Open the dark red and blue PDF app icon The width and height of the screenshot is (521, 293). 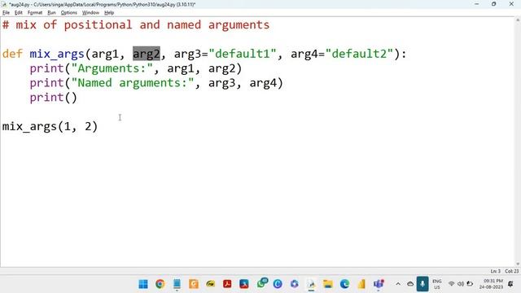(244, 284)
